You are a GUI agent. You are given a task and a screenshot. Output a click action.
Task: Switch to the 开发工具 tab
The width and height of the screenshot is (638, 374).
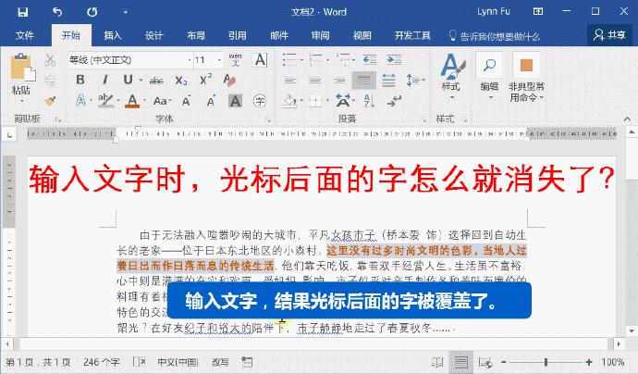412,35
